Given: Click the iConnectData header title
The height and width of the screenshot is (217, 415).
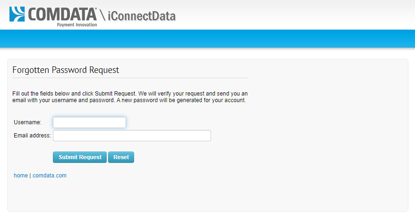Looking at the screenshot, I should point(142,16).
